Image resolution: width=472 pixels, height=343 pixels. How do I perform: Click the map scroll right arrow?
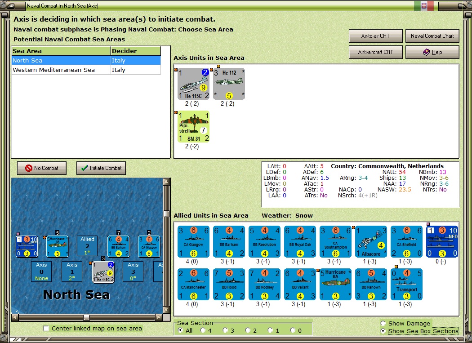coord(159,317)
